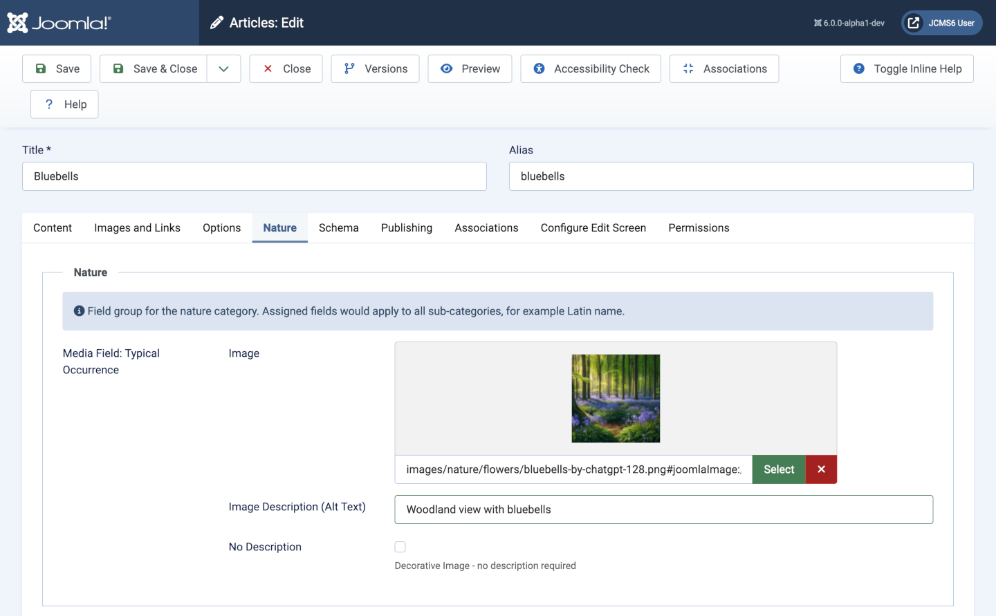Click Save & Close button
The height and width of the screenshot is (616, 996).
tap(154, 69)
